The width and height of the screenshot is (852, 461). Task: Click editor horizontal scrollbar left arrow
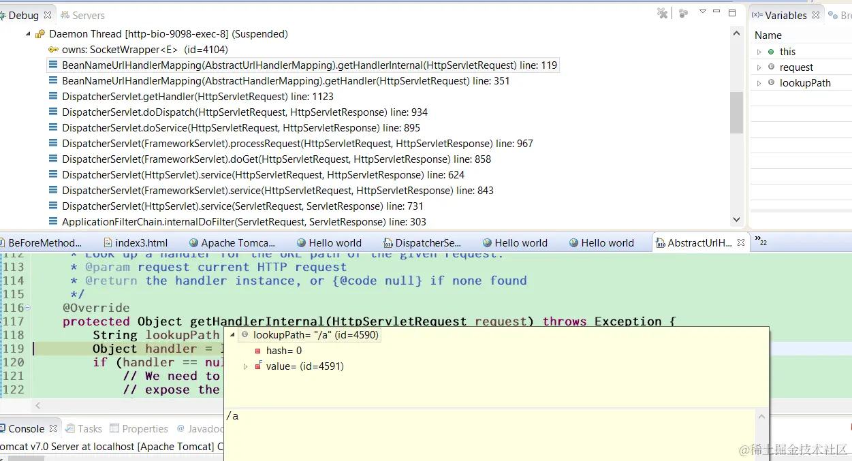tap(37, 405)
